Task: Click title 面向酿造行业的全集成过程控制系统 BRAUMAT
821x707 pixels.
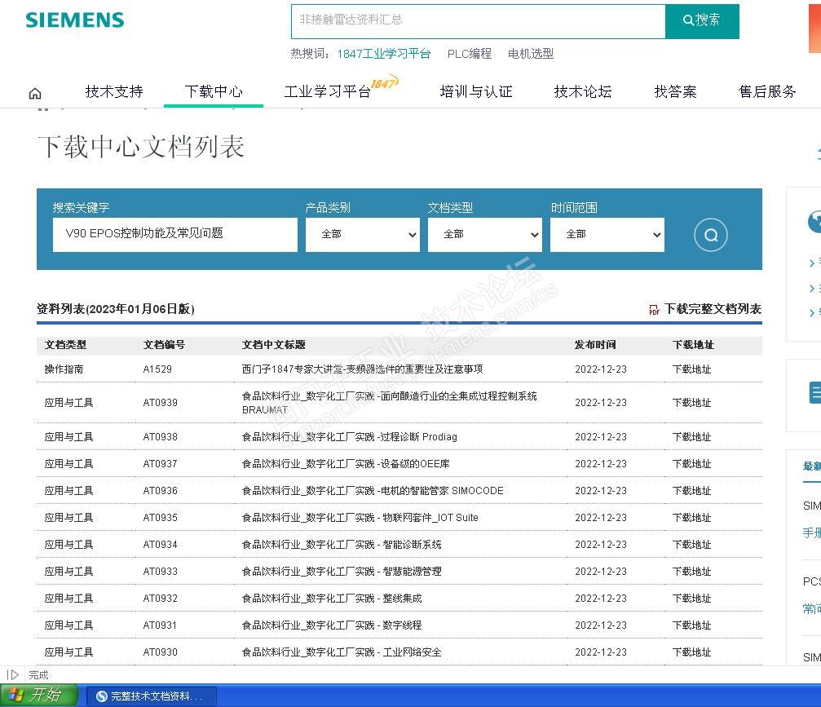Action: (390, 403)
